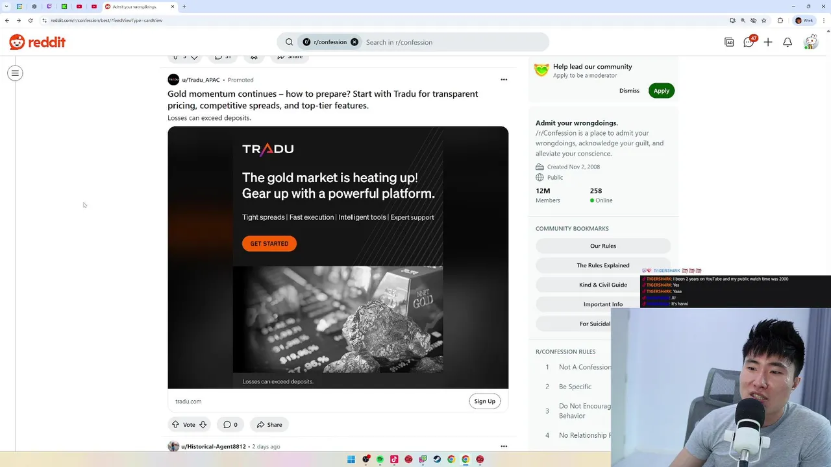The width and height of the screenshot is (831, 467).
Task: Open Spotify from the taskbar
Action: pyautogui.click(x=380, y=459)
